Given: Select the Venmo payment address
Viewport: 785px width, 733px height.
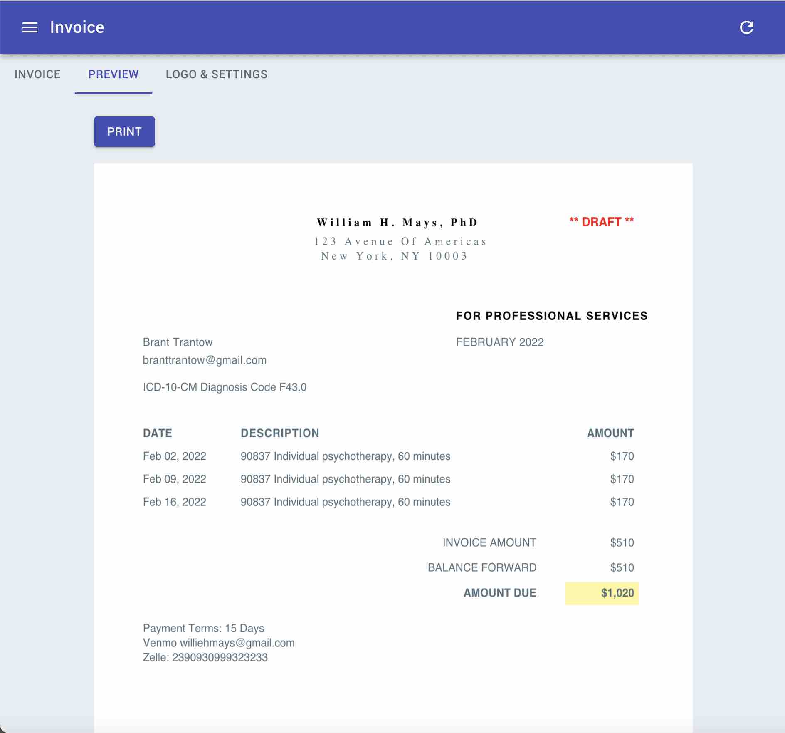Looking at the screenshot, I should [218, 642].
